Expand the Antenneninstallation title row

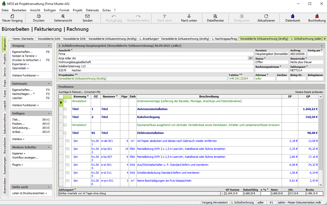click(x=65, y=109)
